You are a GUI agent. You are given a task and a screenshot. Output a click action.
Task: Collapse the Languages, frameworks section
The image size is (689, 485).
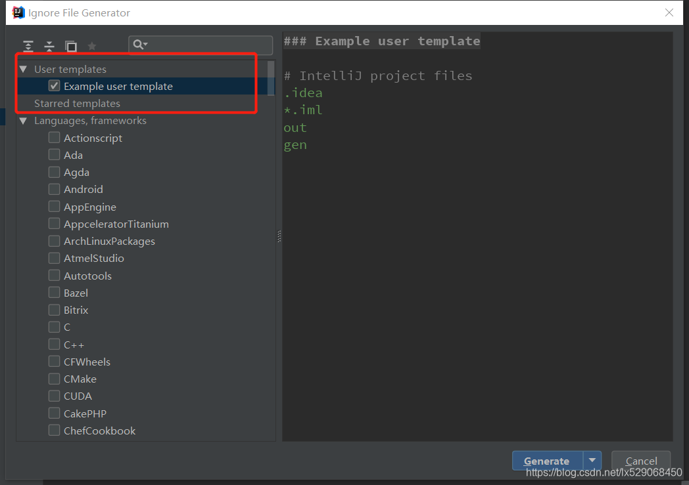[x=24, y=120]
